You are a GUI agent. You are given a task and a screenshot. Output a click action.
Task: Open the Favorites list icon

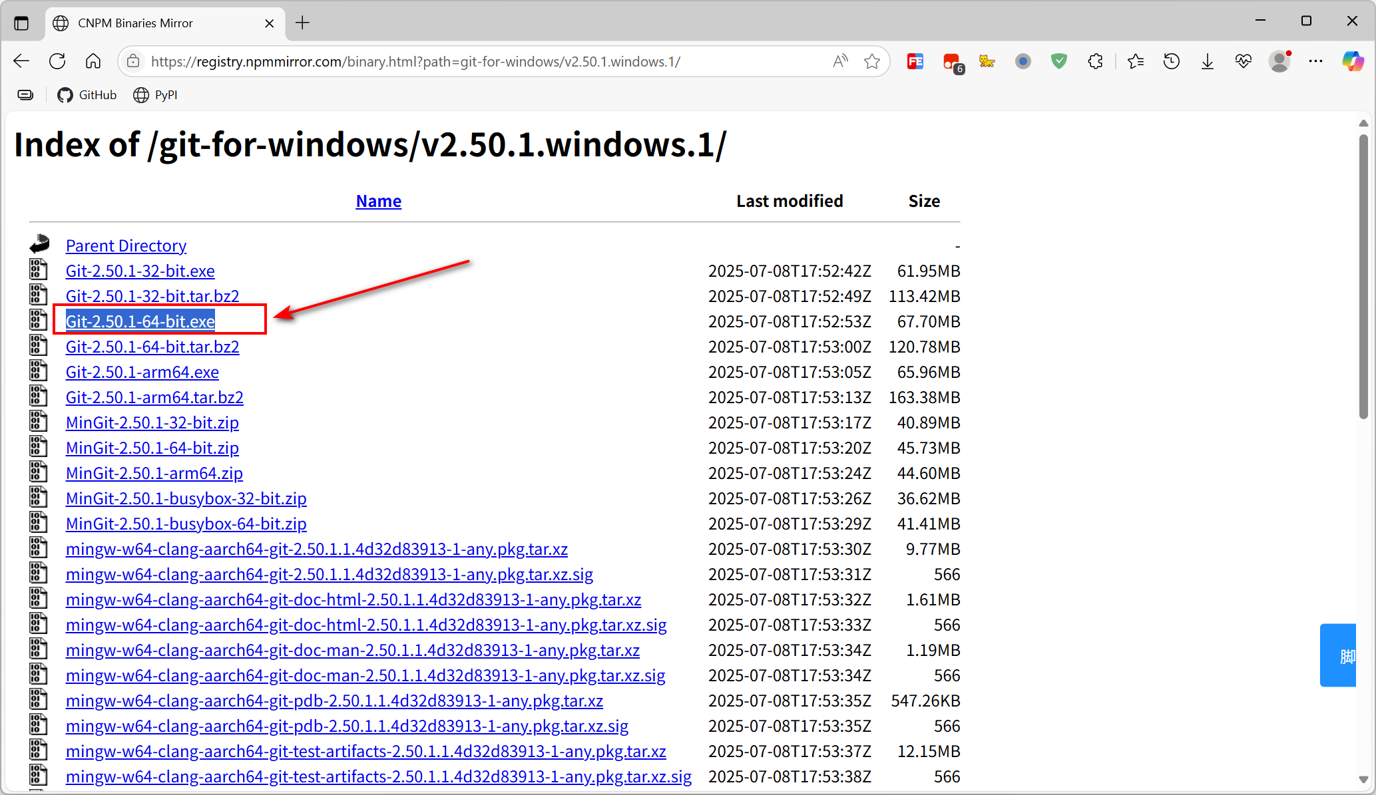[1136, 61]
